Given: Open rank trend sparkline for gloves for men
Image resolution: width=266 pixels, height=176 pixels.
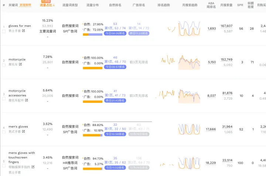Looking at the screenshot, I should point(171,29).
